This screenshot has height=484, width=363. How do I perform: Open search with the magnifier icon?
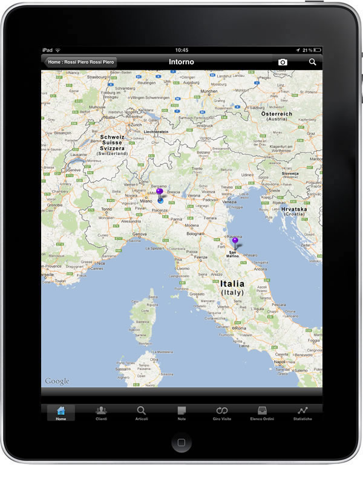click(312, 62)
